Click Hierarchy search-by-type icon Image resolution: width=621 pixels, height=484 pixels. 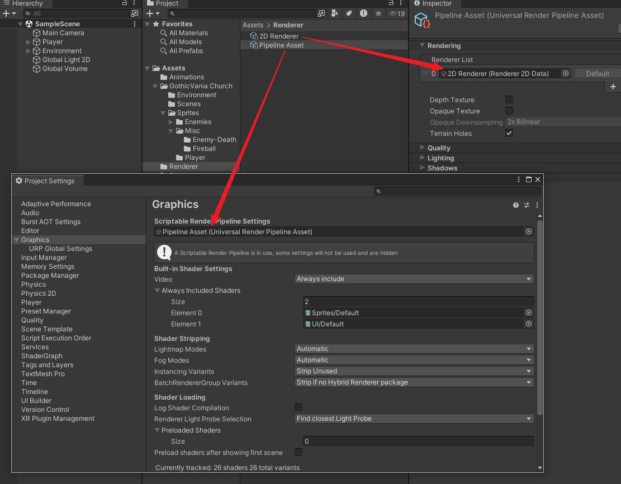pyautogui.click(x=135, y=13)
